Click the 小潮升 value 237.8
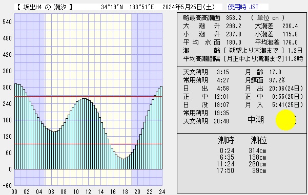 point(233,34)
